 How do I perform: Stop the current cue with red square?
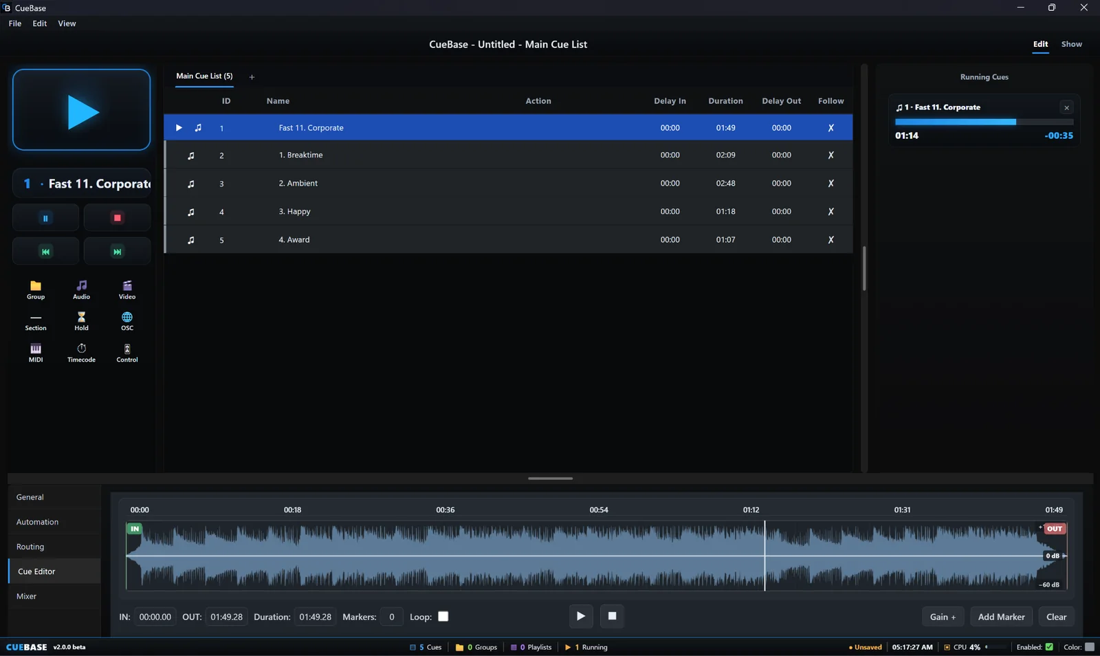coord(118,218)
